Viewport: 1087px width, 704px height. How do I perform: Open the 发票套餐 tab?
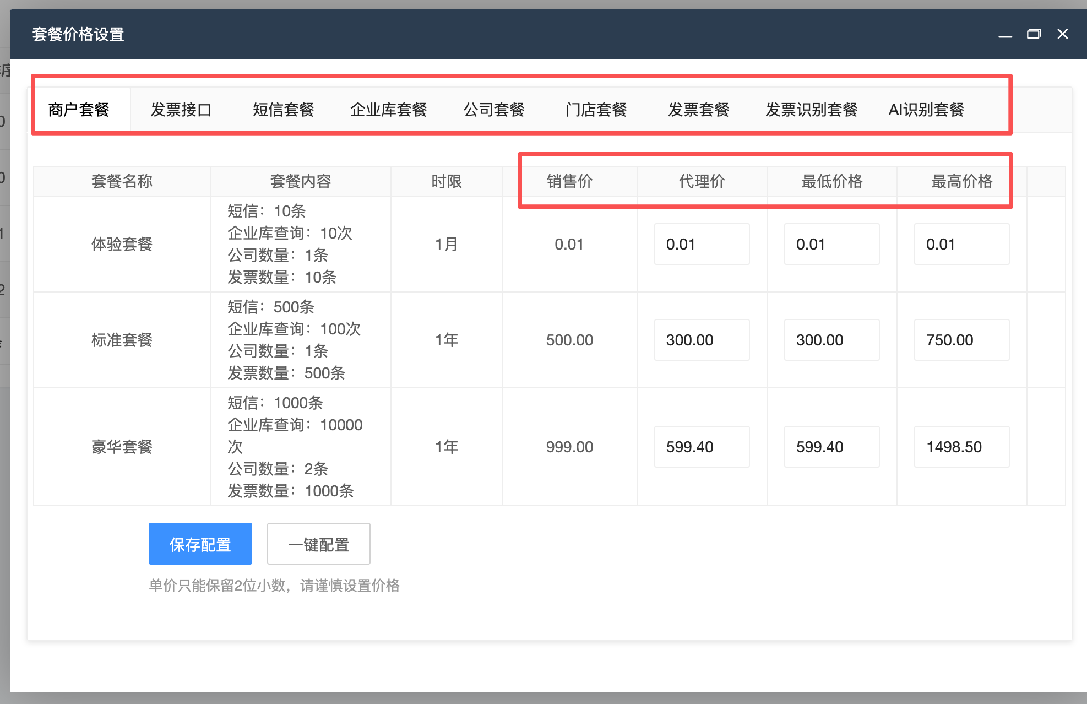click(x=698, y=110)
